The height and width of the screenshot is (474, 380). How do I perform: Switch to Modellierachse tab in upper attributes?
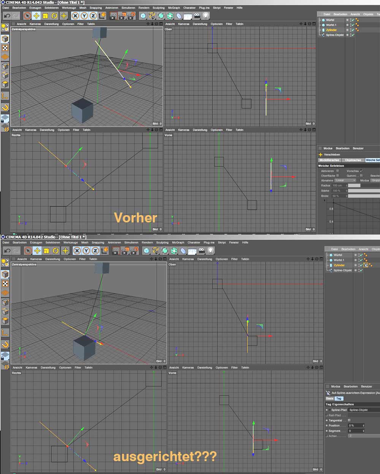tap(329, 160)
